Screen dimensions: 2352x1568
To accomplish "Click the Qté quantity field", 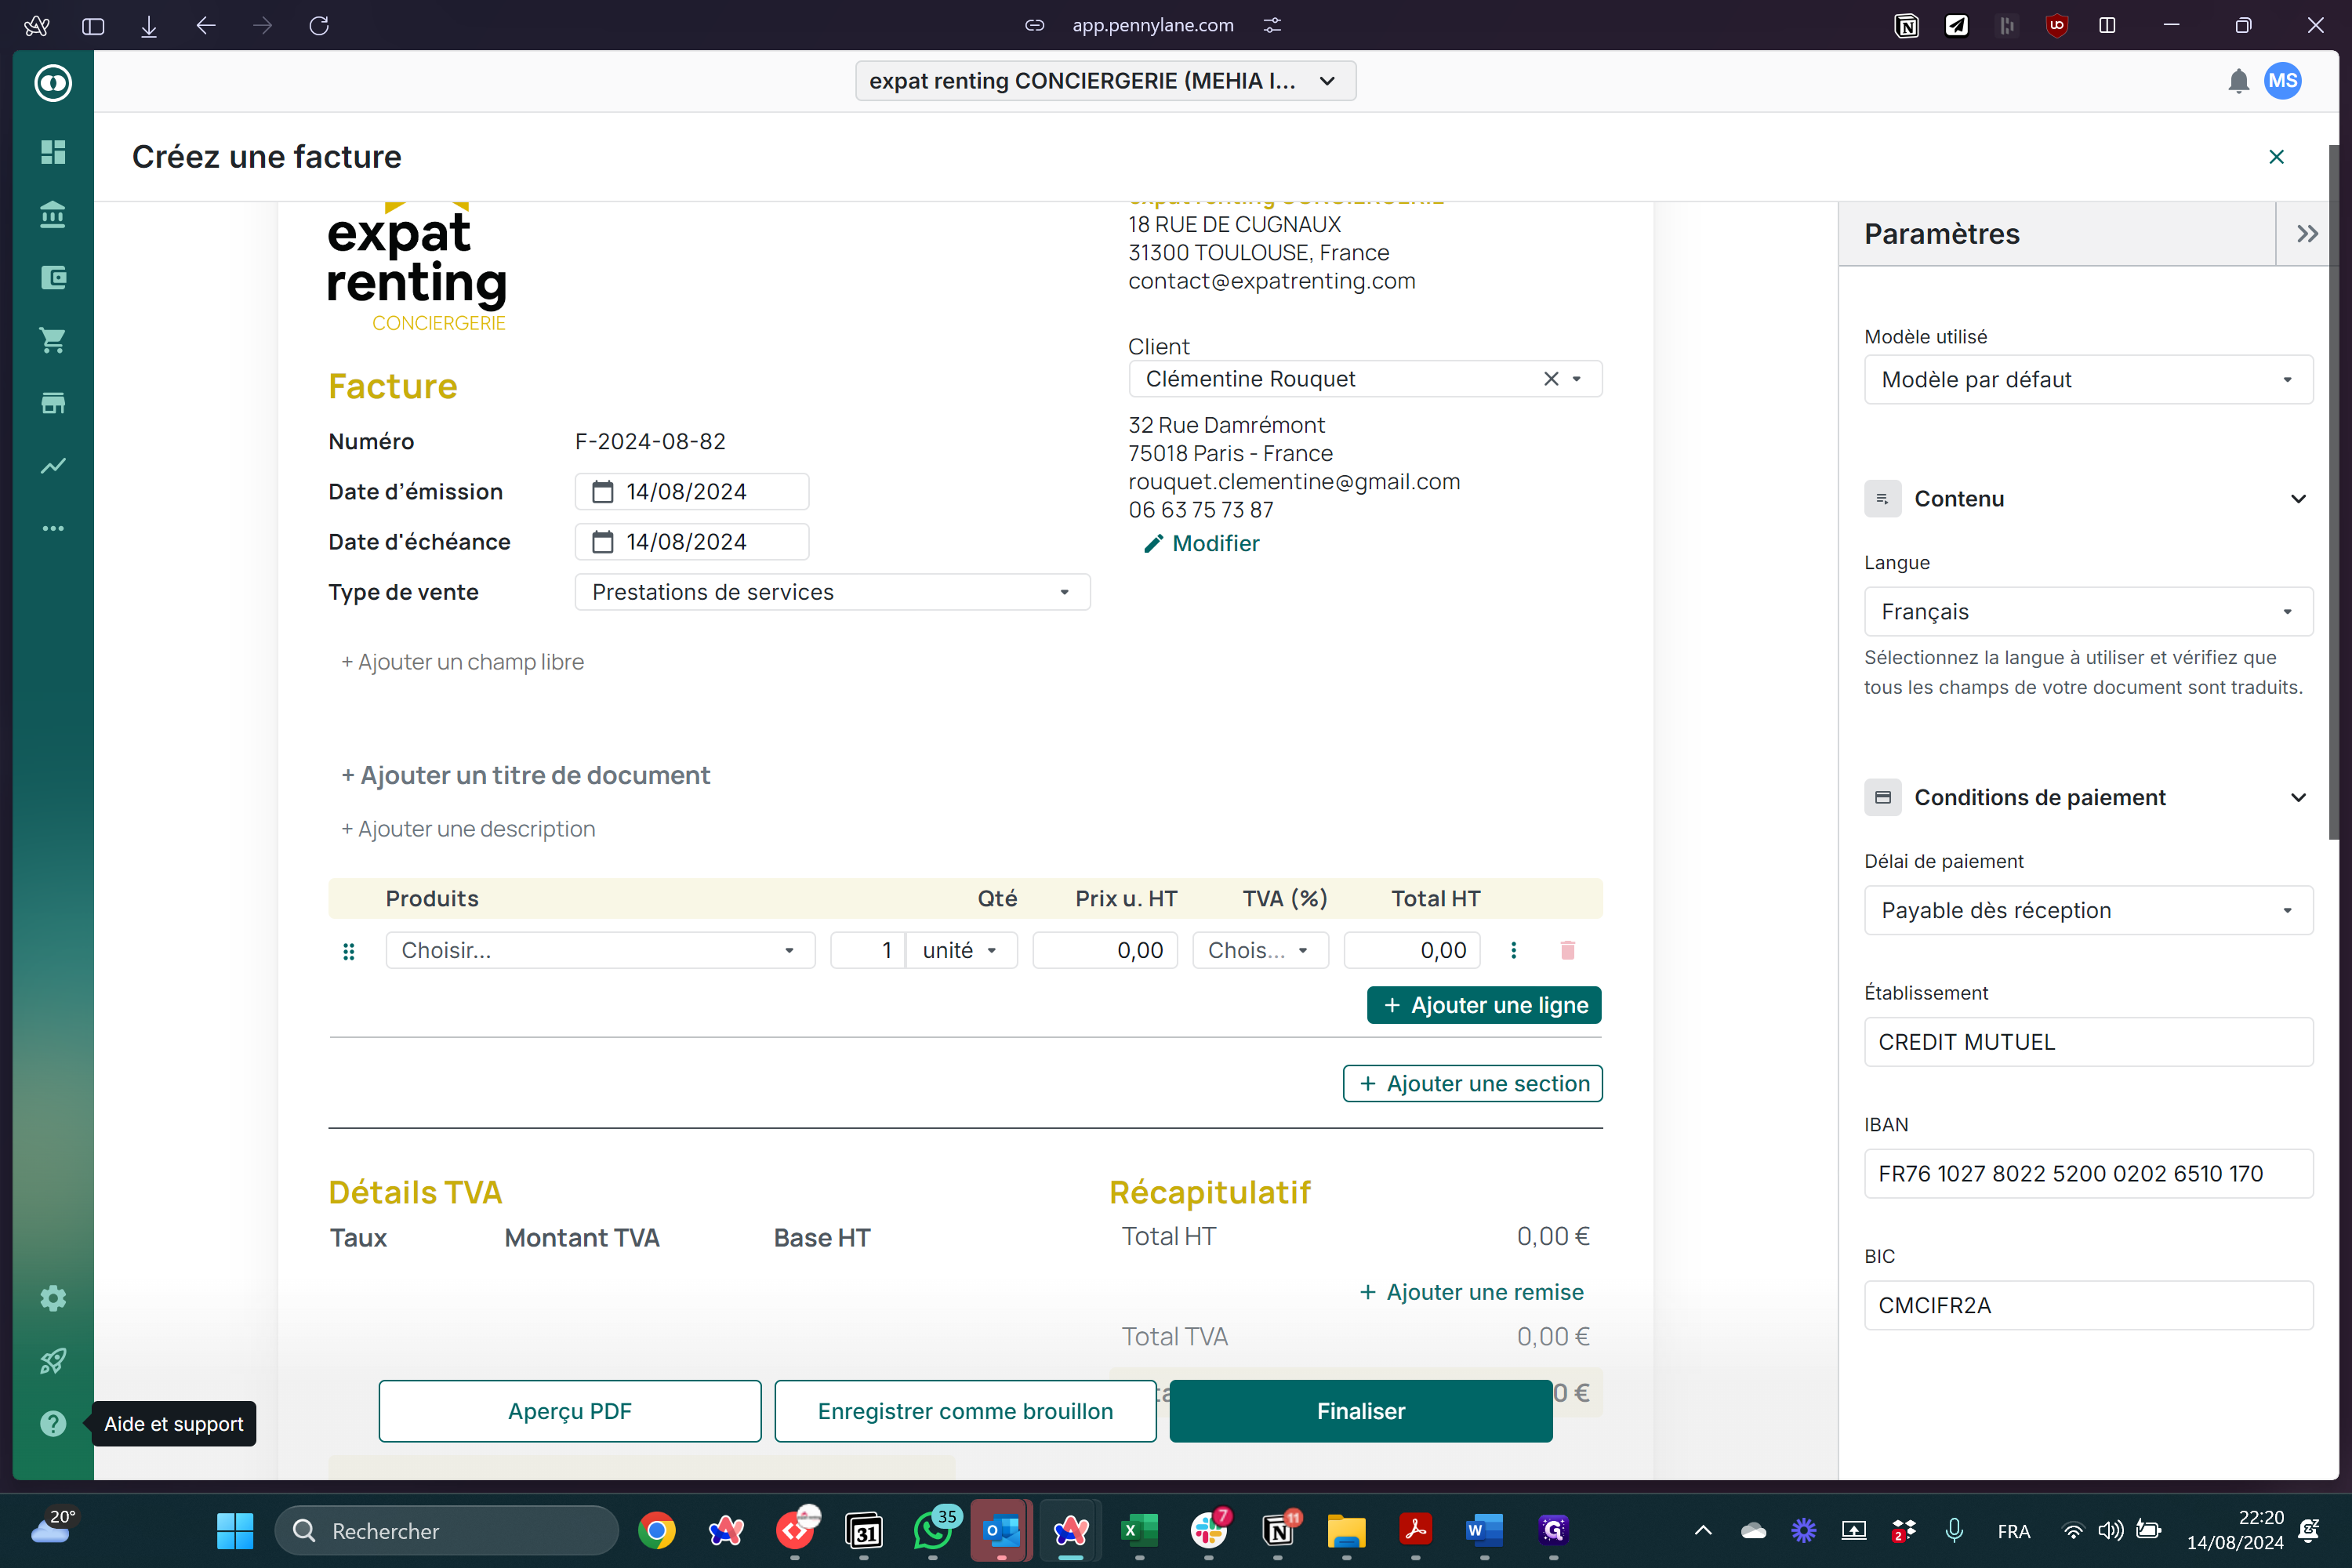I will point(868,950).
